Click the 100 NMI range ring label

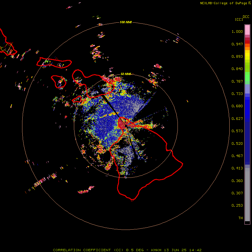pyautogui.click(x=126, y=22)
